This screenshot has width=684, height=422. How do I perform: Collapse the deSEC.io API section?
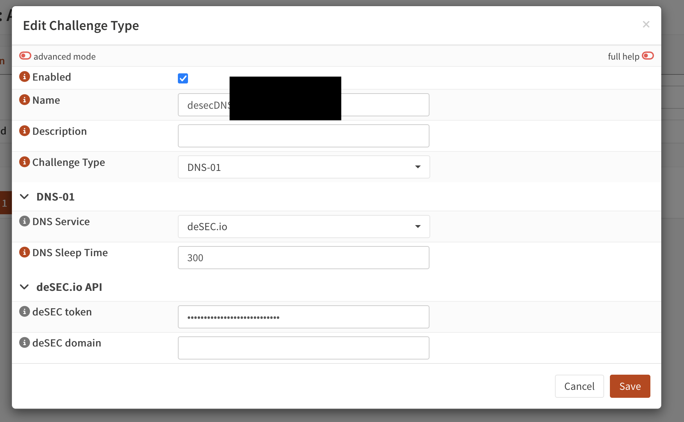(25, 287)
